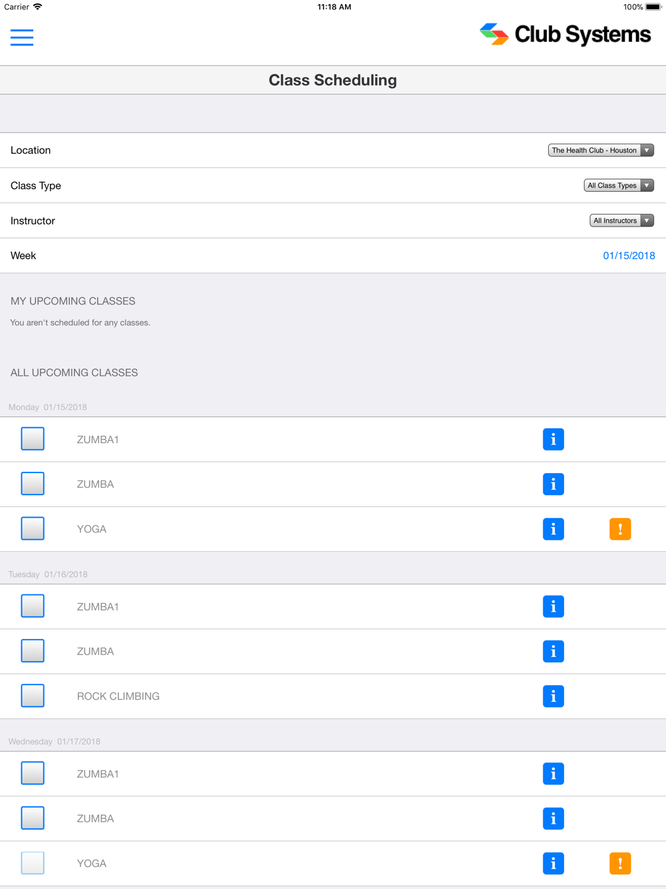This screenshot has height=889, width=666.
Task: Open the hamburger navigation menu
Action: pos(22,37)
